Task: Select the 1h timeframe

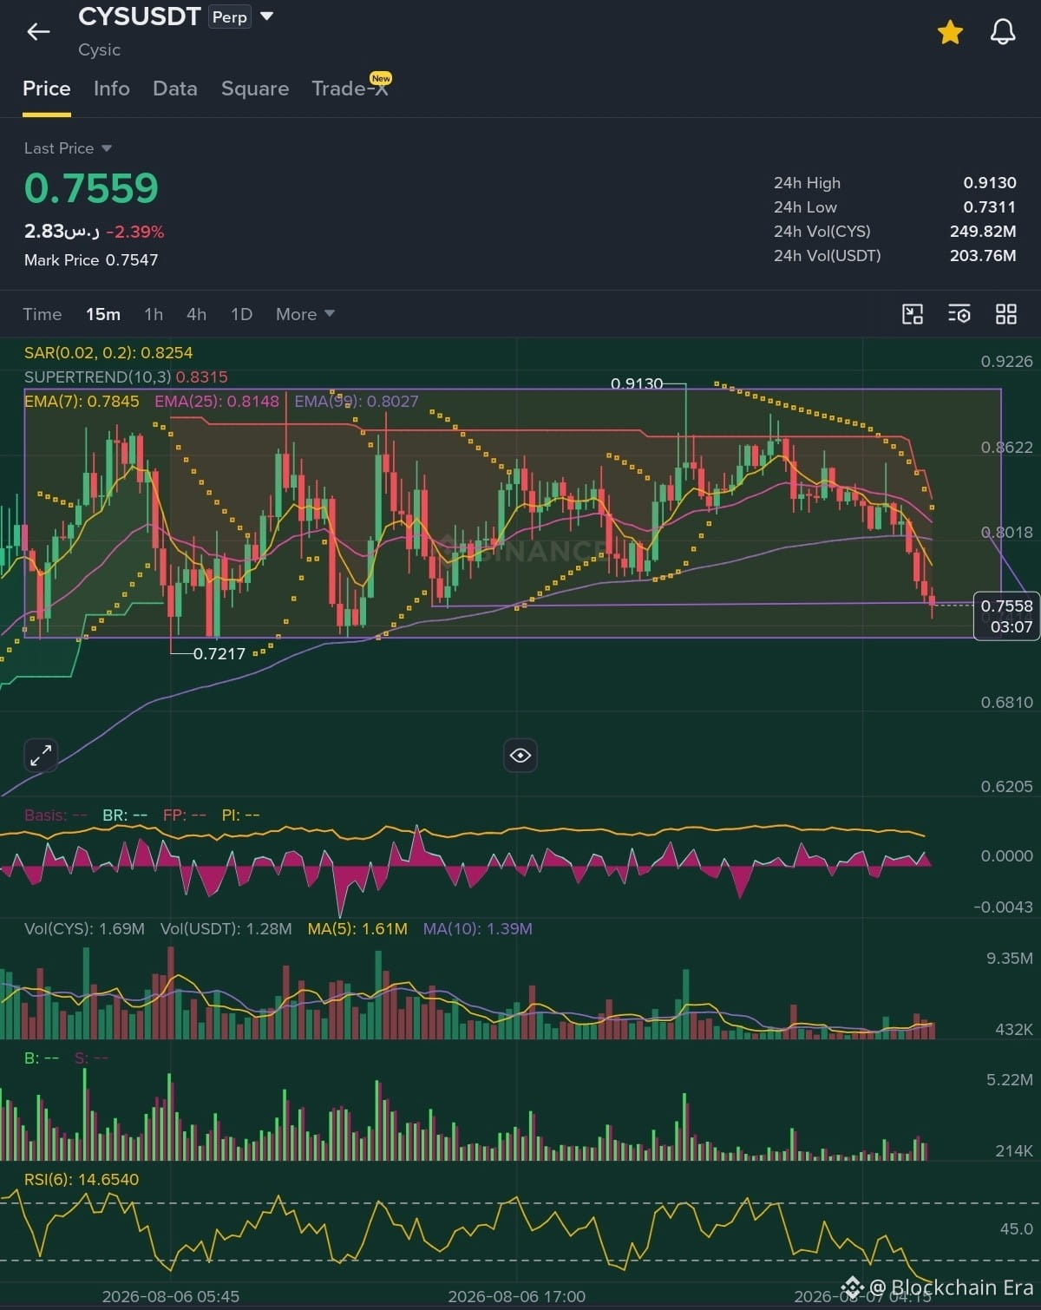Action: [154, 314]
